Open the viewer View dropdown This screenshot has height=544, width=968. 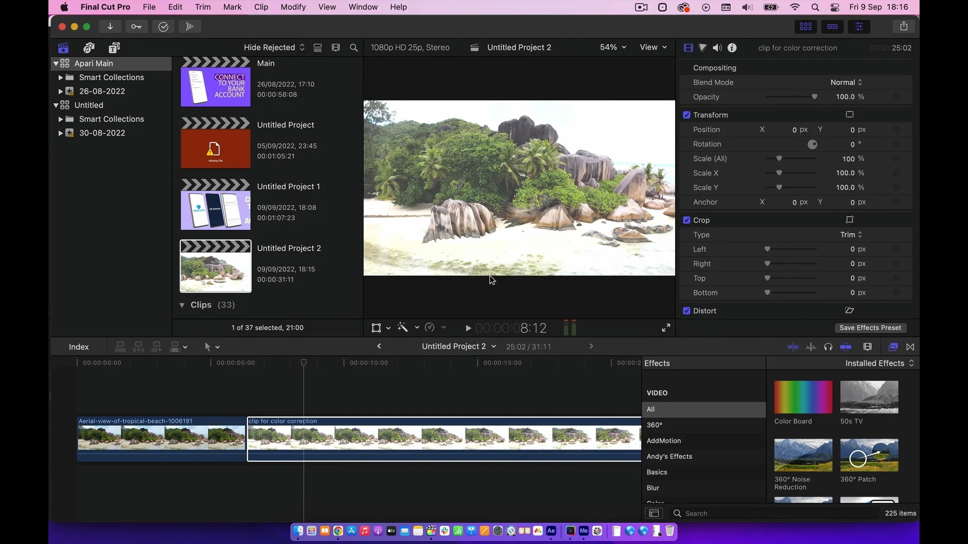653,47
